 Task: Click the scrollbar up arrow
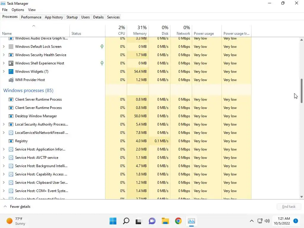point(302,40)
